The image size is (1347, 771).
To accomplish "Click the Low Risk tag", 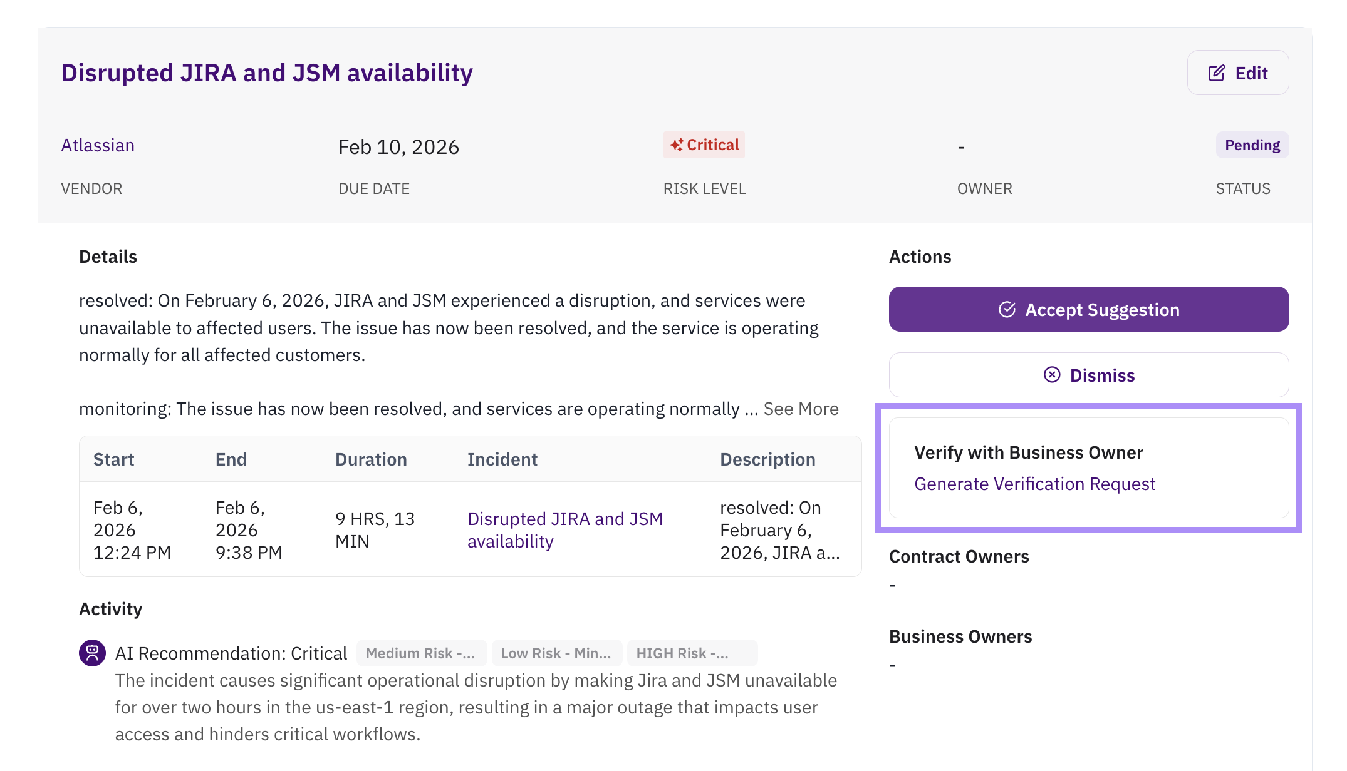I will pyautogui.click(x=556, y=653).
